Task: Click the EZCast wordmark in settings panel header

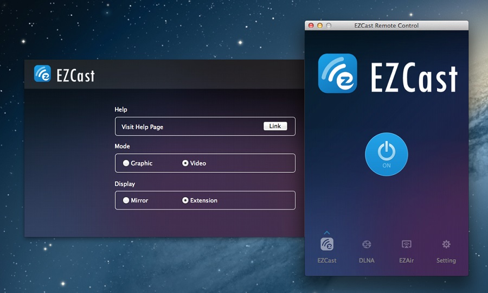Action: pyautogui.click(x=75, y=75)
